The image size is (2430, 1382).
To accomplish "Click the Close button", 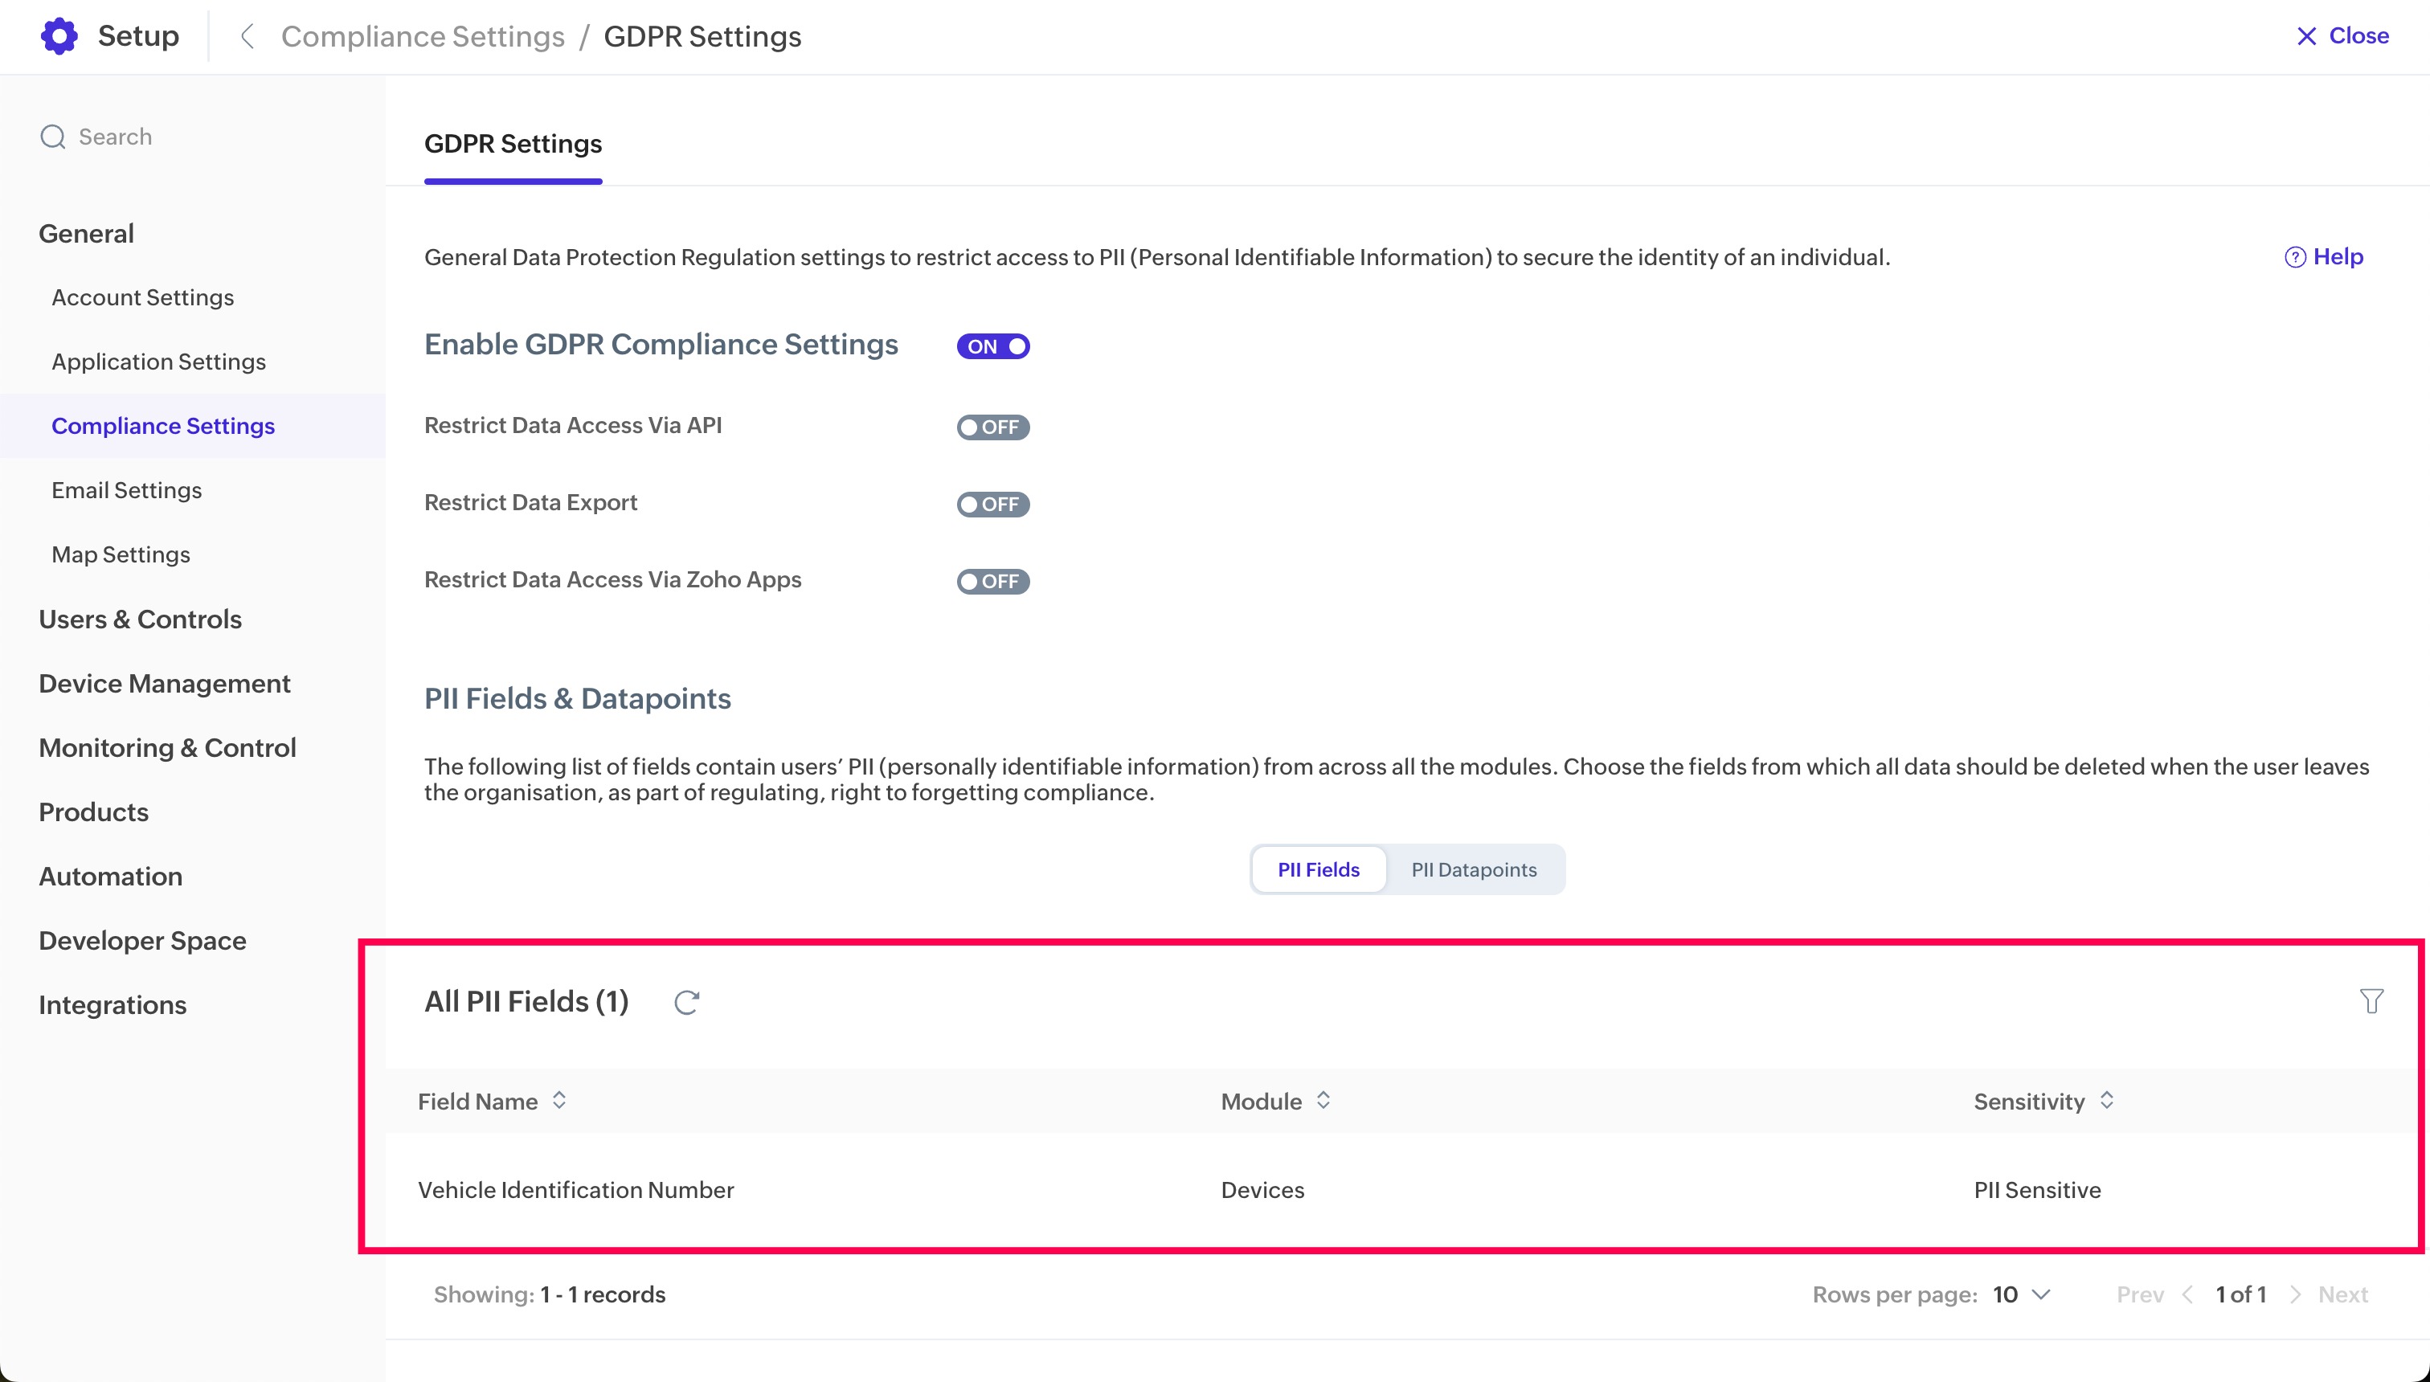I will [x=2342, y=36].
